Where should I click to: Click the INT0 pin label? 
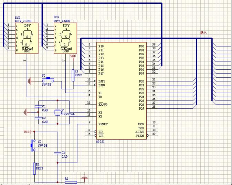[102, 85]
